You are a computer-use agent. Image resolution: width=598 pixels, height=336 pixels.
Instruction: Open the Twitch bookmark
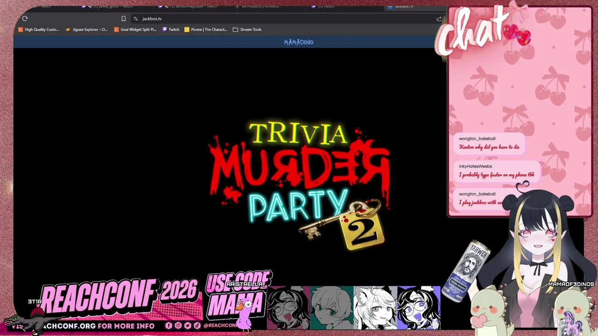pyautogui.click(x=171, y=29)
